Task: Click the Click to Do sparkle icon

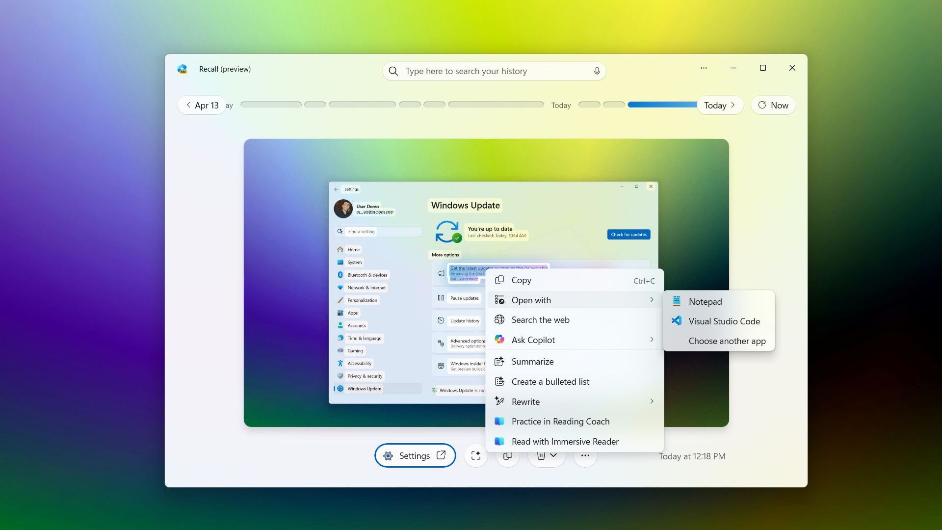Action: [x=475, y=455]
